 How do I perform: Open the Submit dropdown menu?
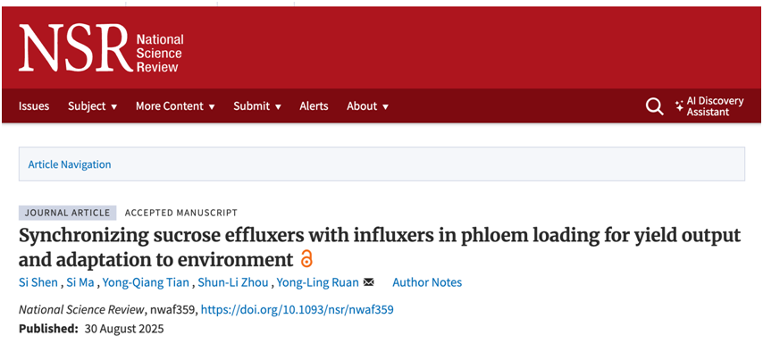pyautogui.click(x=257, y=106)
